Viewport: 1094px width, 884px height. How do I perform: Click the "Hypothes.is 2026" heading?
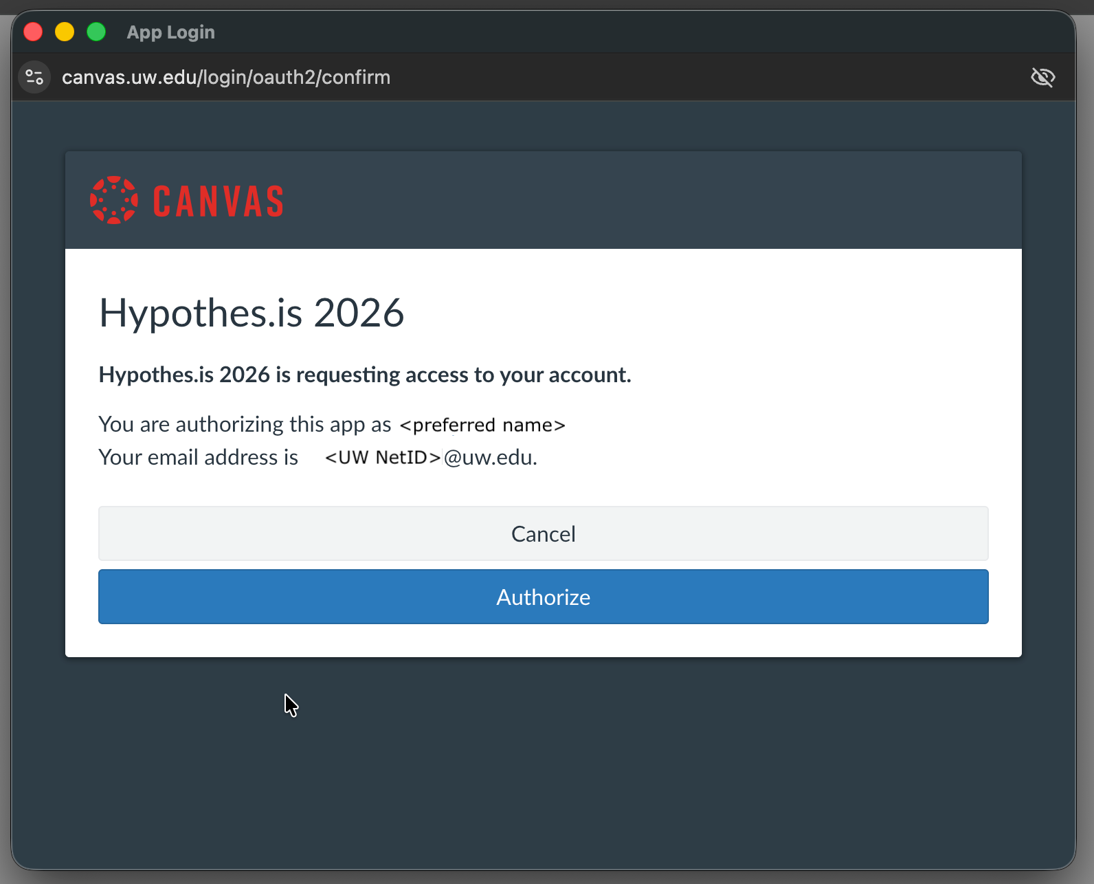[x=252, y=313]
